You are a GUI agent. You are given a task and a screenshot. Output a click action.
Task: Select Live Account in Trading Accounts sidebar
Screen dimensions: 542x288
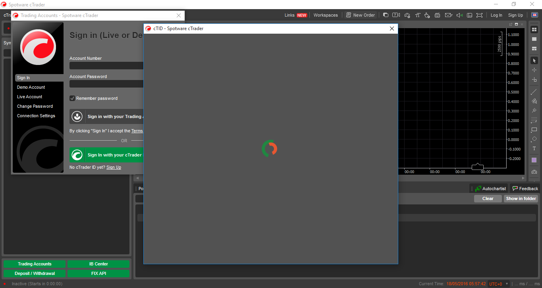click(x=30, y=97)
